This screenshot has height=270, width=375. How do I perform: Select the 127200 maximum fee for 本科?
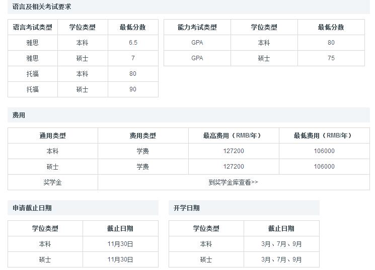[x=233, y=151]
